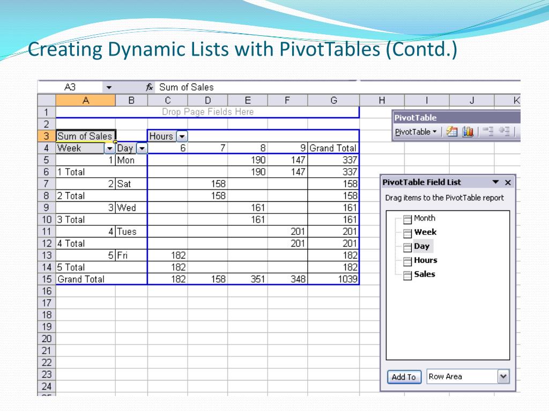Select column G header
Viewport: 549px width, 411px height.
tap(333, 101)
